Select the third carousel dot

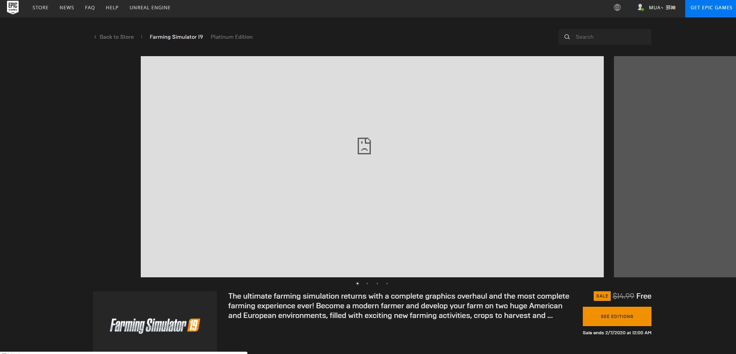click(377, 284)
